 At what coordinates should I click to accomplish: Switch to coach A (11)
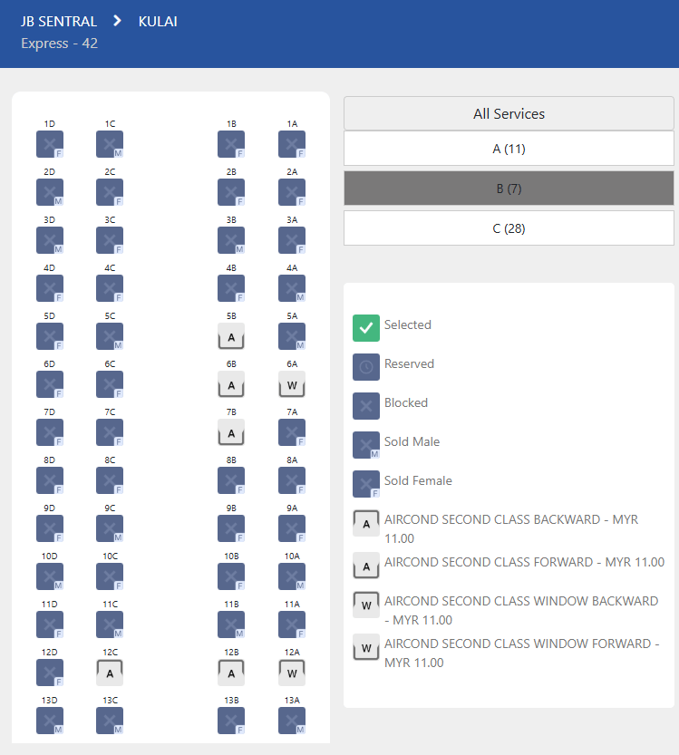tap(509, 149)
